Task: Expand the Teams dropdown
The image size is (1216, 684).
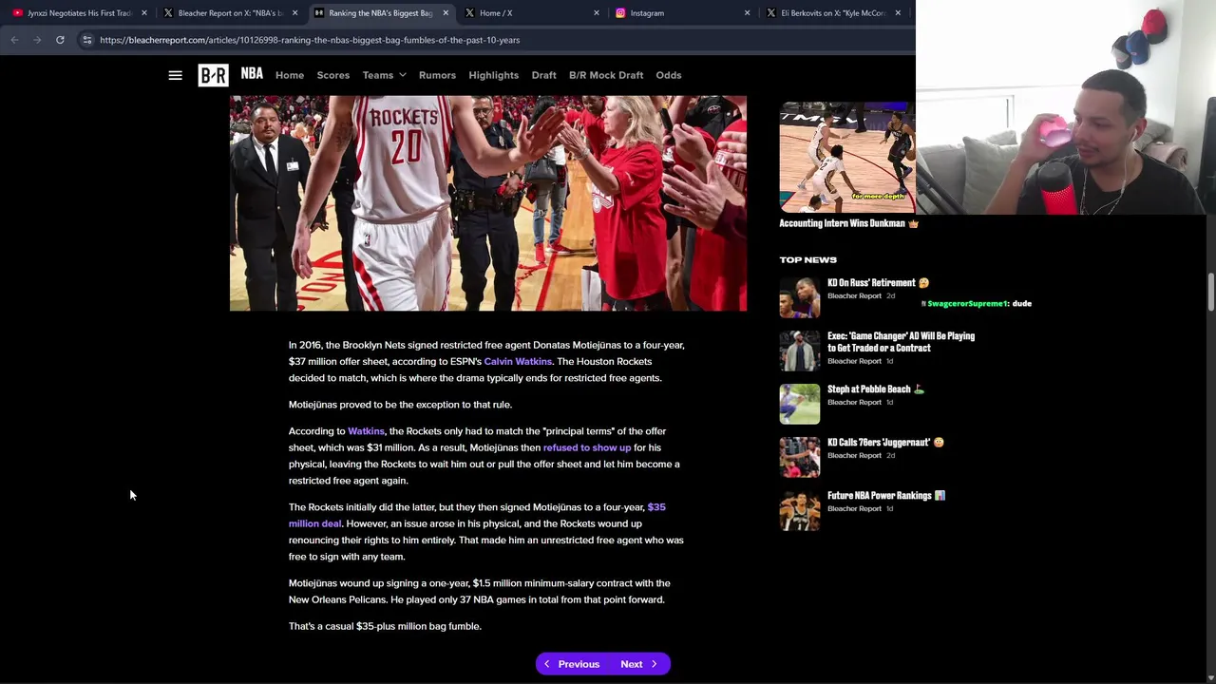Action: (x=384, y=75)
